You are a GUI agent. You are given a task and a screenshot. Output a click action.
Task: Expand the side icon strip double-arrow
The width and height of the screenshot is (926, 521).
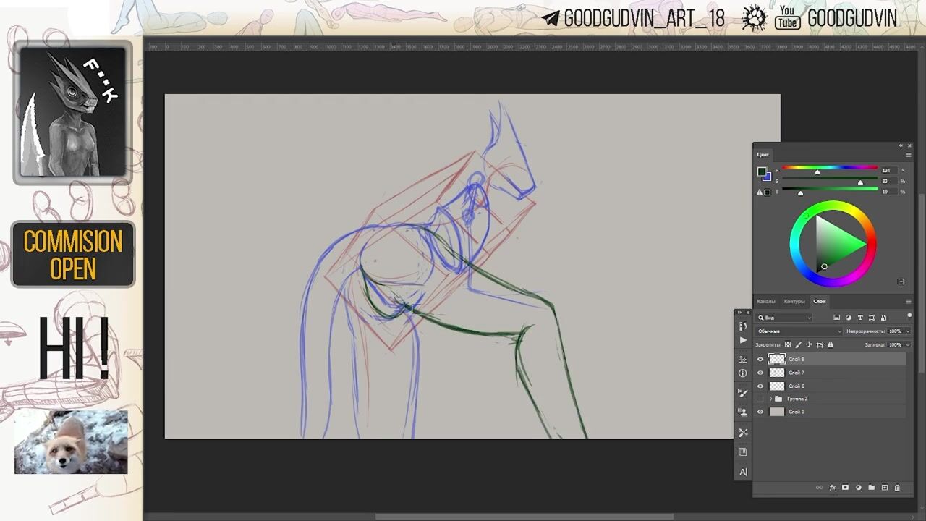point(739,313)
